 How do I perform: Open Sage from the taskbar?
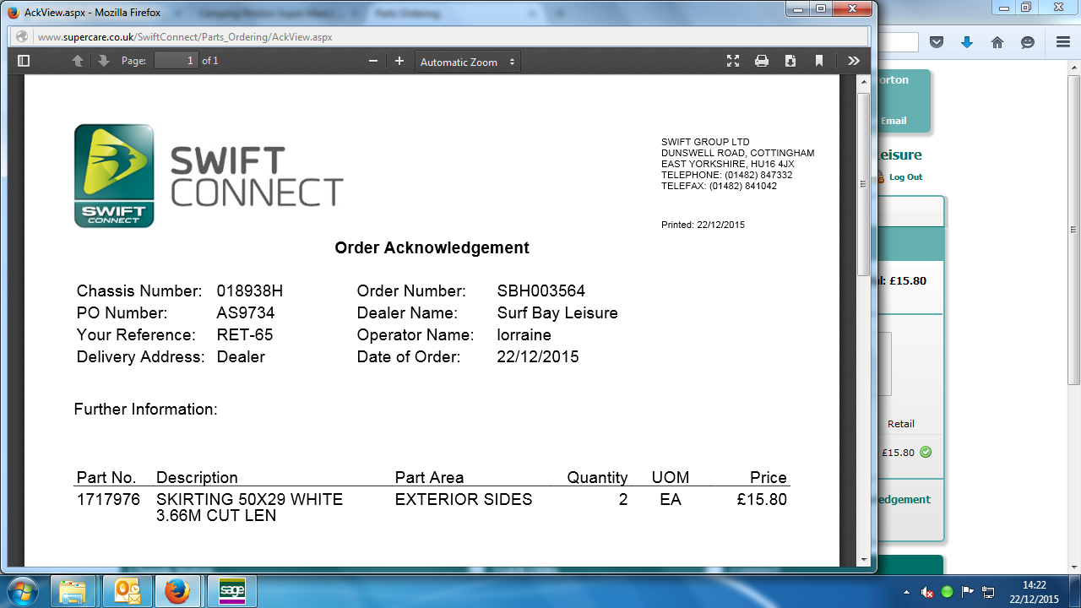[x=232, y=591]
